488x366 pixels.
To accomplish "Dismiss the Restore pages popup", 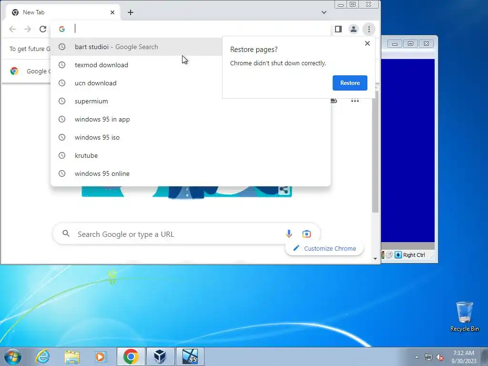I will pyautogui.click(x=367, y=43).
